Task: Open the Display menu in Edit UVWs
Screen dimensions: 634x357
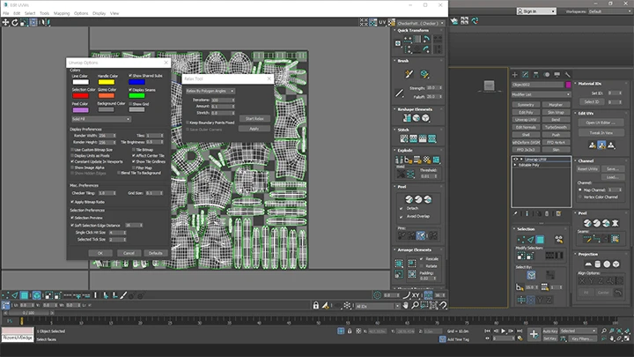Action: click(x=99, y=13)
